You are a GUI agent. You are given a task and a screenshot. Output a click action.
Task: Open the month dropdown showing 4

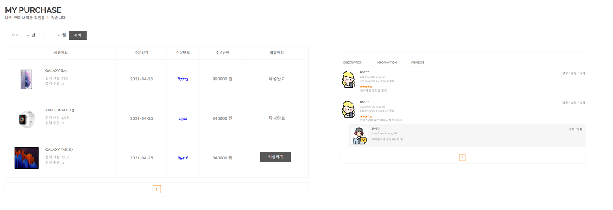coord(49,35)
